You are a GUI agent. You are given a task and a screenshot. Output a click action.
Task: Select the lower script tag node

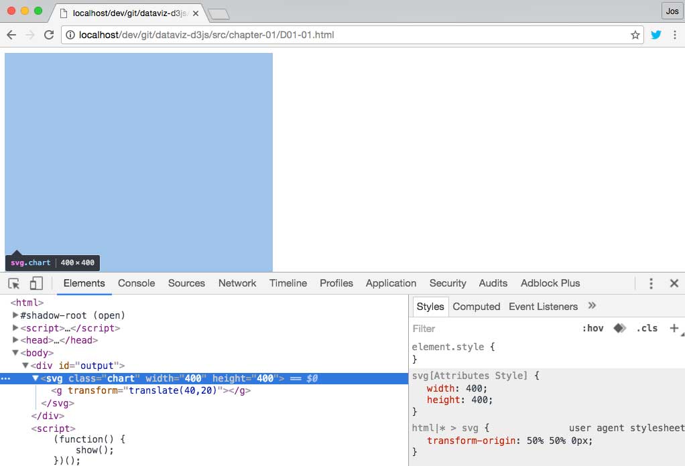point(54,429)
